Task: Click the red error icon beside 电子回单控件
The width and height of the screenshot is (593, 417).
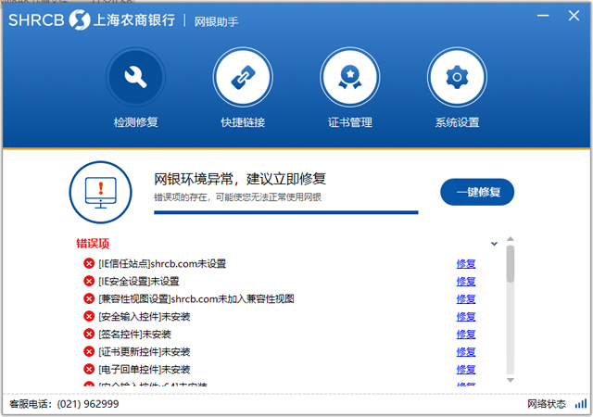Action: pos(89,369)
